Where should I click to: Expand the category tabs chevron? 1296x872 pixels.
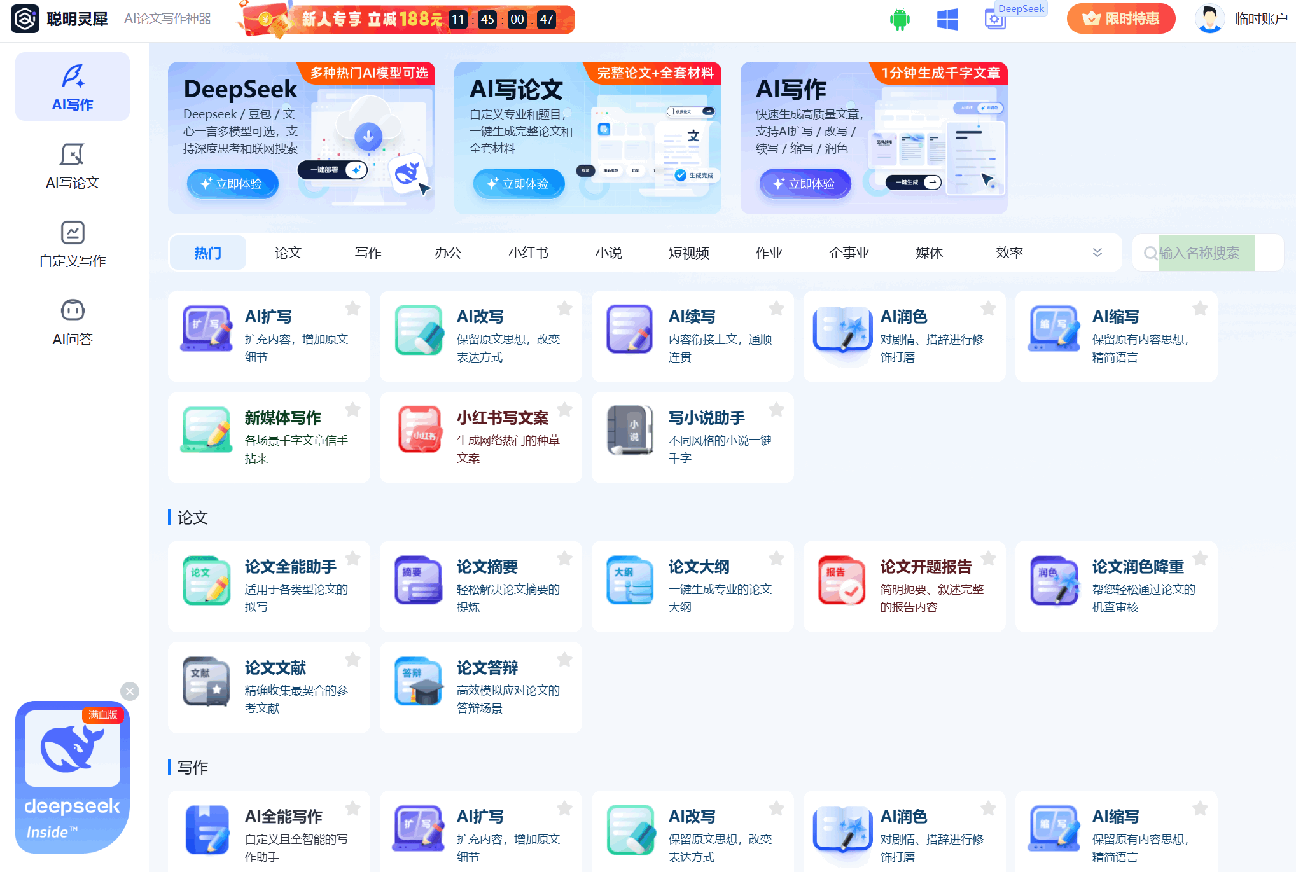(1097, 253)
